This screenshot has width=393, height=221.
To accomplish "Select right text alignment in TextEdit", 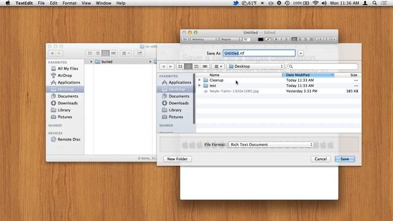I will click(x=305, y=39).
